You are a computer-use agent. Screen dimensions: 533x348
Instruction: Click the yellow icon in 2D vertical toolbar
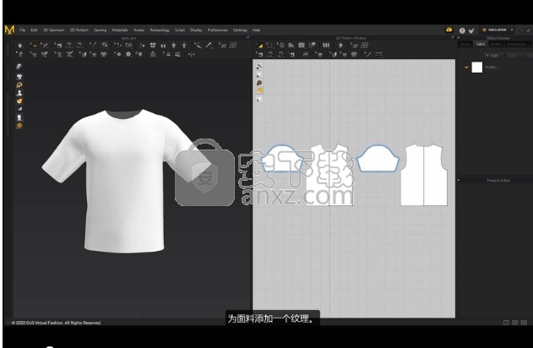tap(259, 90)
